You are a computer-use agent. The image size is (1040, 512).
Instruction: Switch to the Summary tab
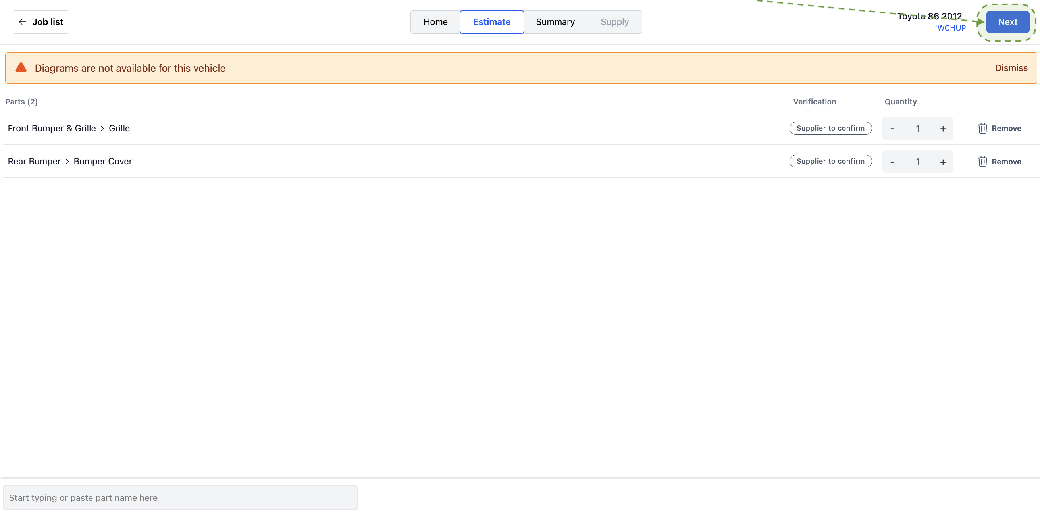point(555,22)
